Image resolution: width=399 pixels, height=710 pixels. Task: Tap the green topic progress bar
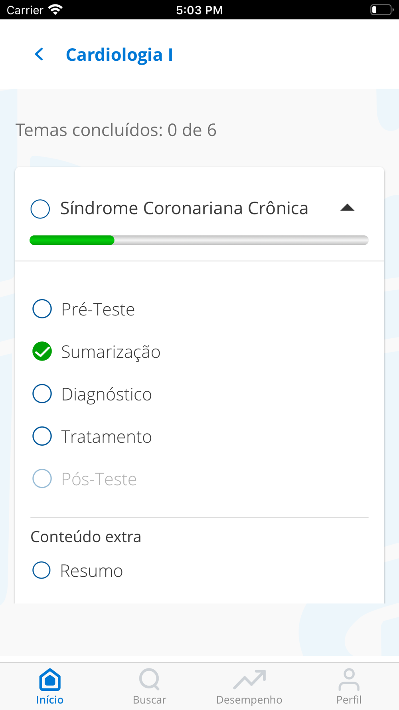click(x=72, y=240)
